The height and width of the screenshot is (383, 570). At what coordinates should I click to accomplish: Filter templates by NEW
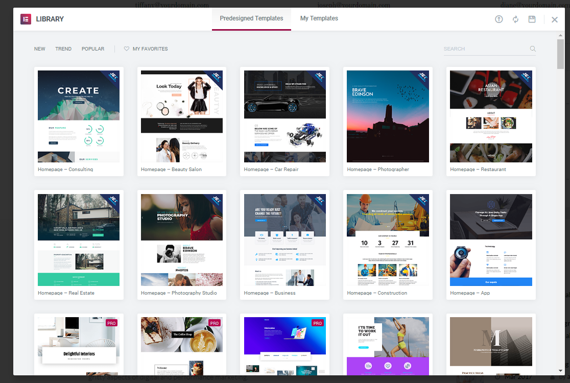(x=40, y=49)
